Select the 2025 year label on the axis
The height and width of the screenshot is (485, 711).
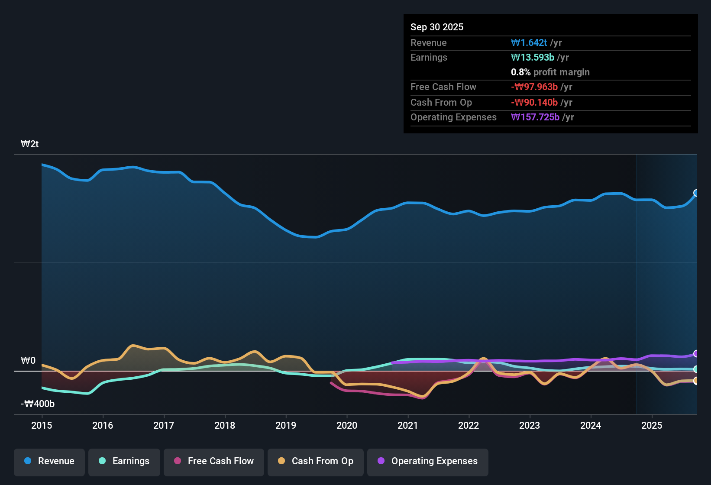pyautogui.click(x=653, y=426)
